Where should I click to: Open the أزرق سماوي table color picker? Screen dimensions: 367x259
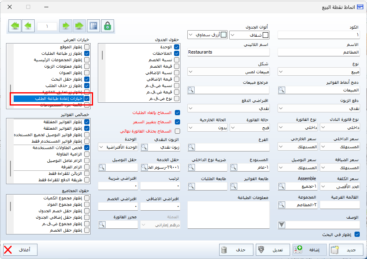tap(207, 35)
